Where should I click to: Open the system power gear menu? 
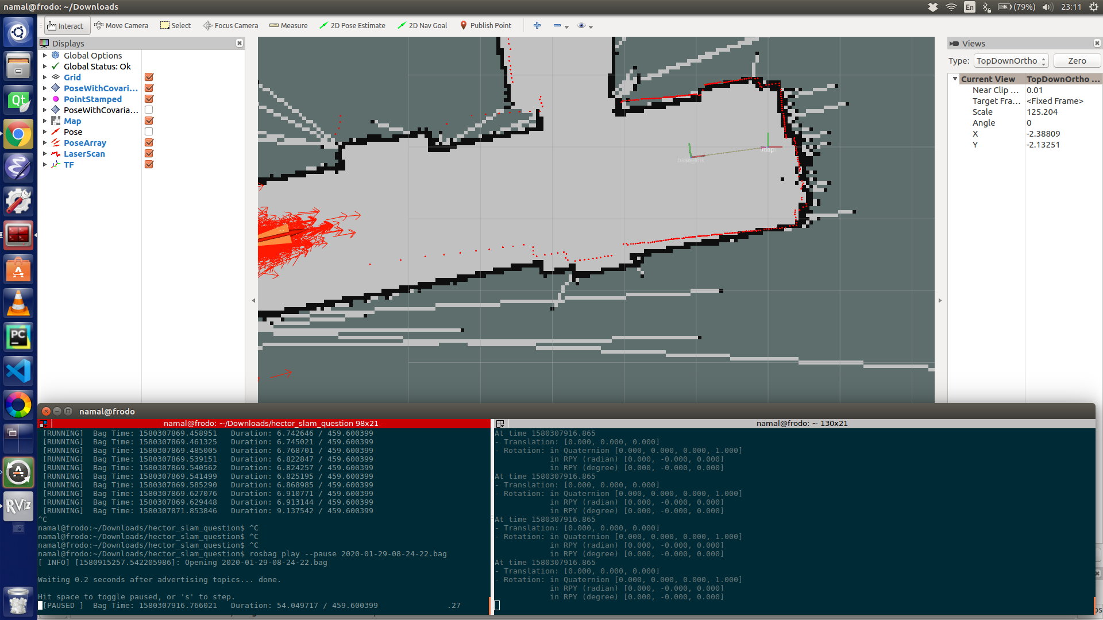pyautogui.click(x=1093, y=7)
